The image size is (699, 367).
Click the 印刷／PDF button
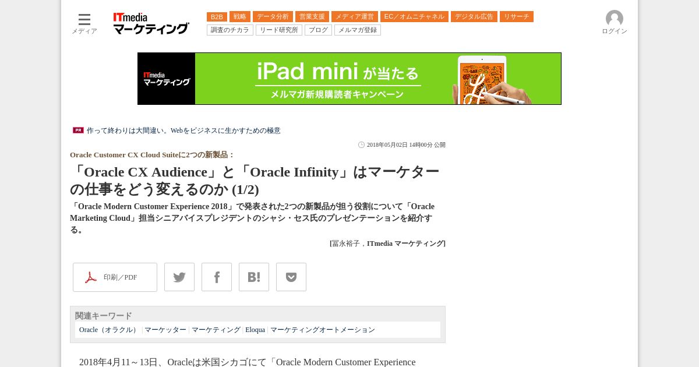(115, 277)
